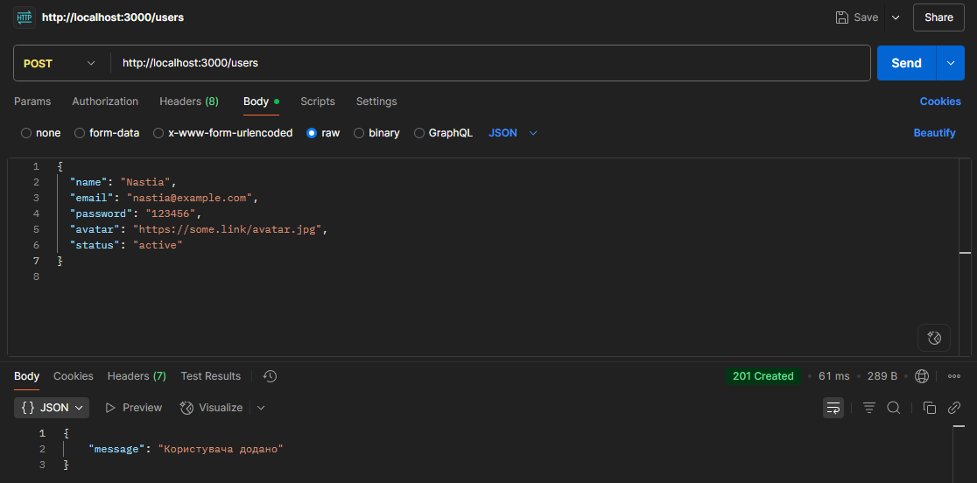Click the response history clock icon
This screenshot has height=483, width=977.
click(x=270, y=376)
